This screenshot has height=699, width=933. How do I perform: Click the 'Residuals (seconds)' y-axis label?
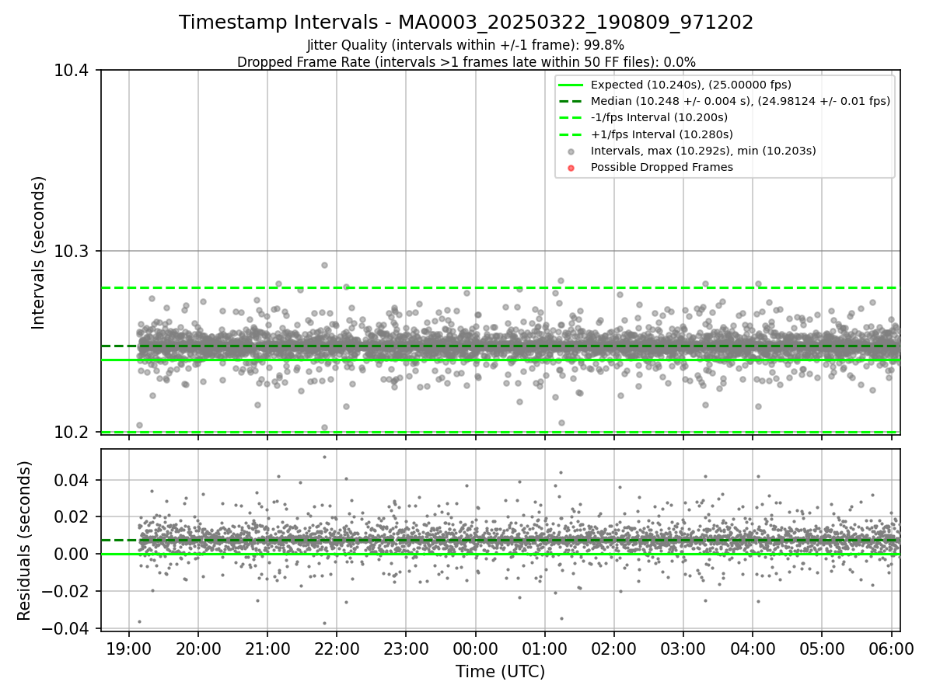[24, 541]
